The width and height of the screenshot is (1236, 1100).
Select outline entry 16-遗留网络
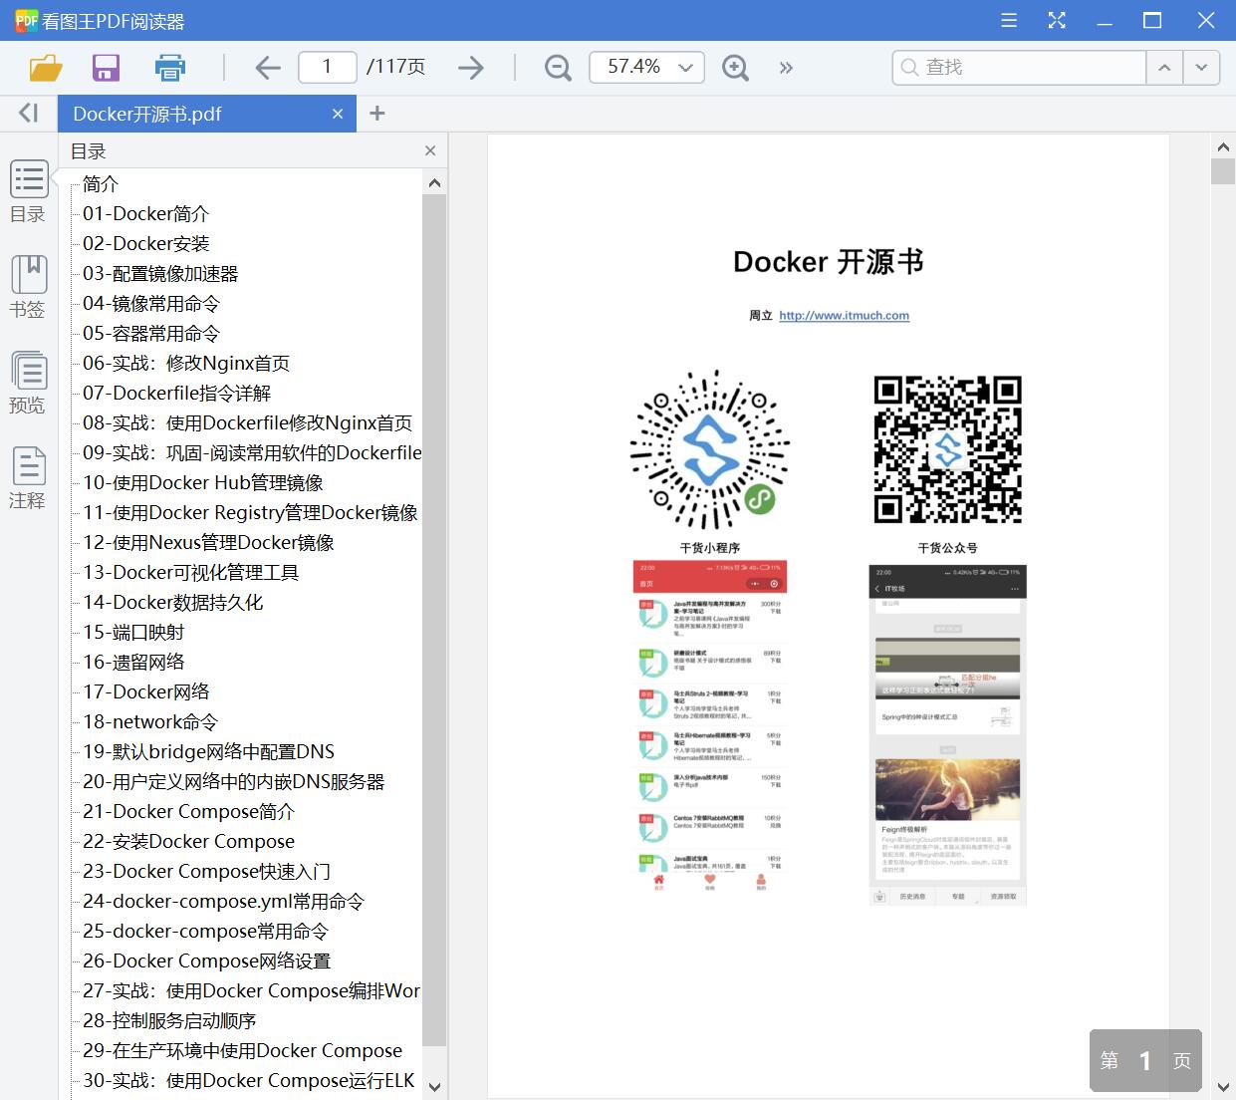click(133, 663)
